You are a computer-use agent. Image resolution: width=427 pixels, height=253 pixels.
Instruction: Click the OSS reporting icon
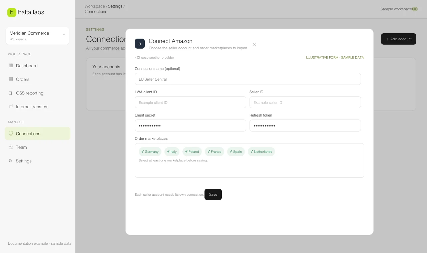11,93
